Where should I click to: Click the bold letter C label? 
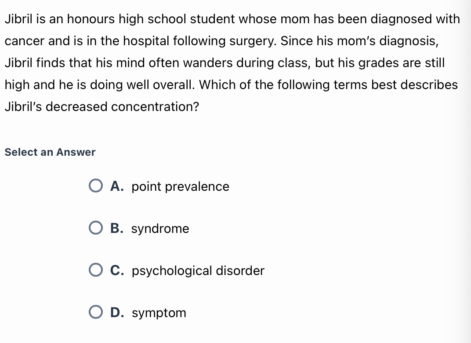117,270
